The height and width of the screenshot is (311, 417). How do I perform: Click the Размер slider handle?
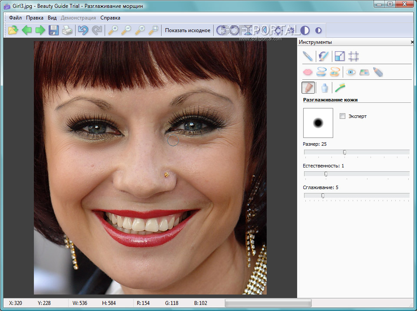click(344, 152)
